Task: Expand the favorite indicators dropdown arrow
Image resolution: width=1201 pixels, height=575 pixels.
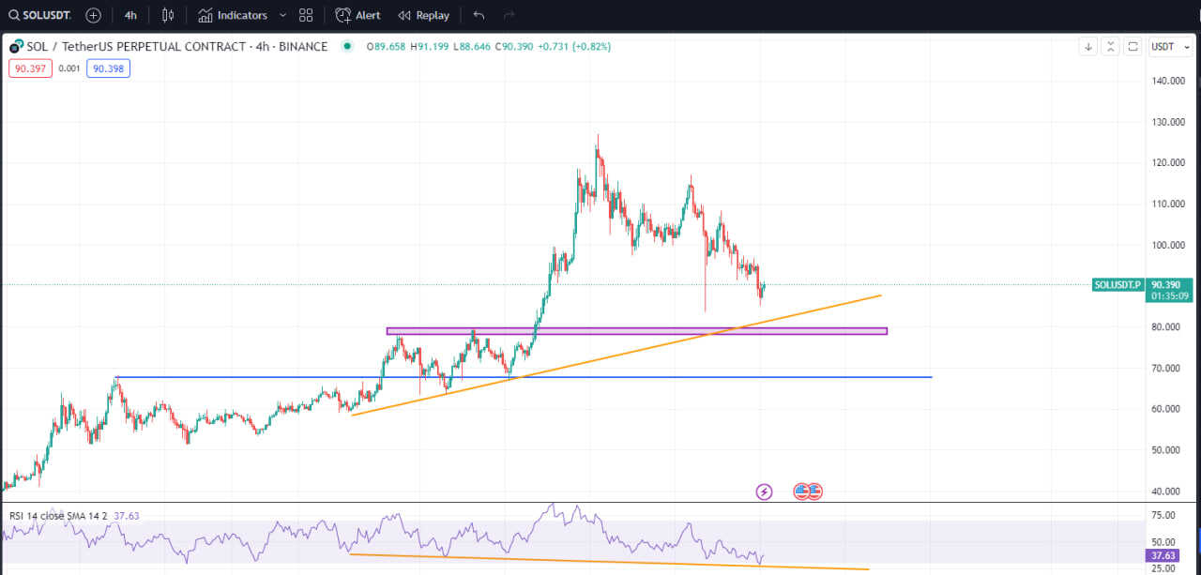Action: click(282, 15)
